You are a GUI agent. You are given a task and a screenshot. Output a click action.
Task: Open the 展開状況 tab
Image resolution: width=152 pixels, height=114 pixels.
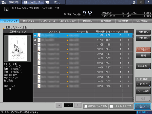coord(88,21)
